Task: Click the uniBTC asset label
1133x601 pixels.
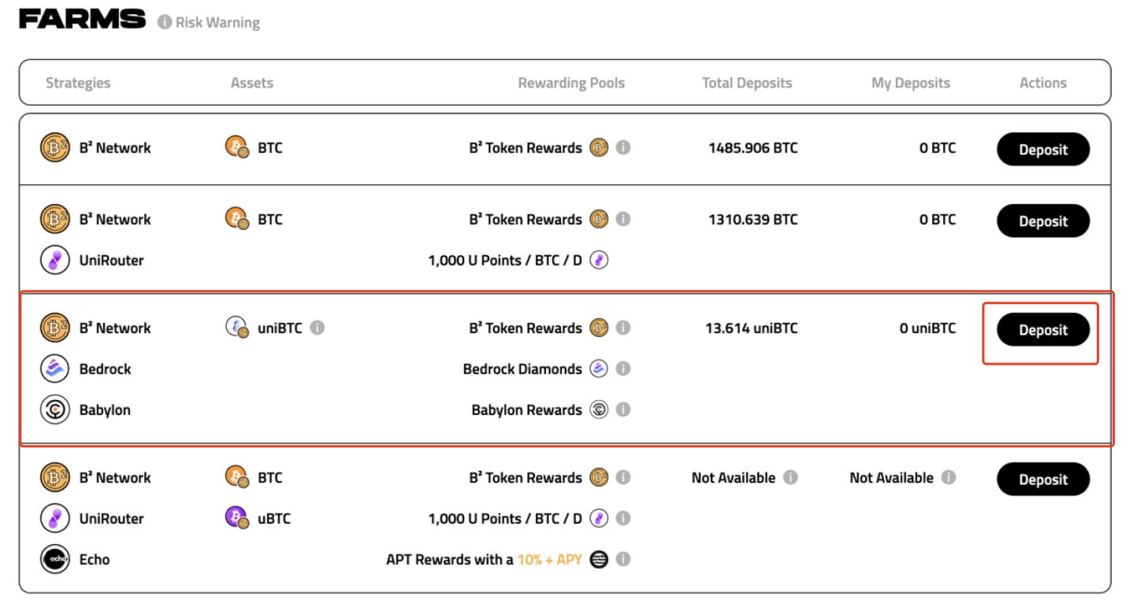Action: 281,328
